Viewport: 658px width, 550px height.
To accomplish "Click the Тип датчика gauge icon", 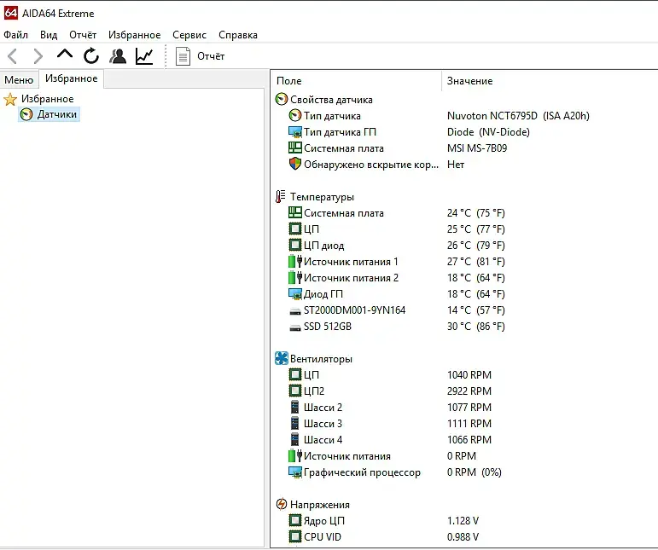I will point(295,115).
